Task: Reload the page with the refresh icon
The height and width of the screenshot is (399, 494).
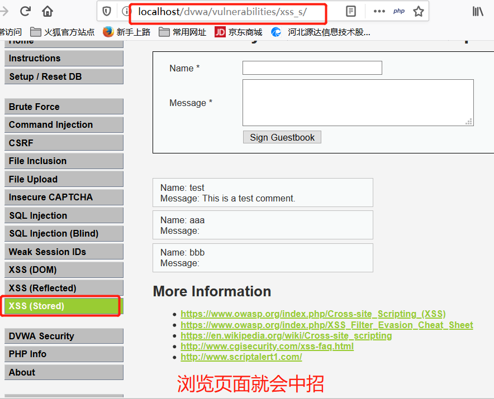Action: [25, 11]
